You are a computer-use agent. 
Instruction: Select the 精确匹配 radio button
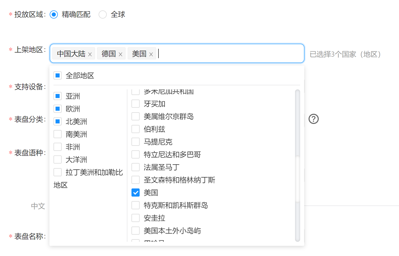point(54,14)
